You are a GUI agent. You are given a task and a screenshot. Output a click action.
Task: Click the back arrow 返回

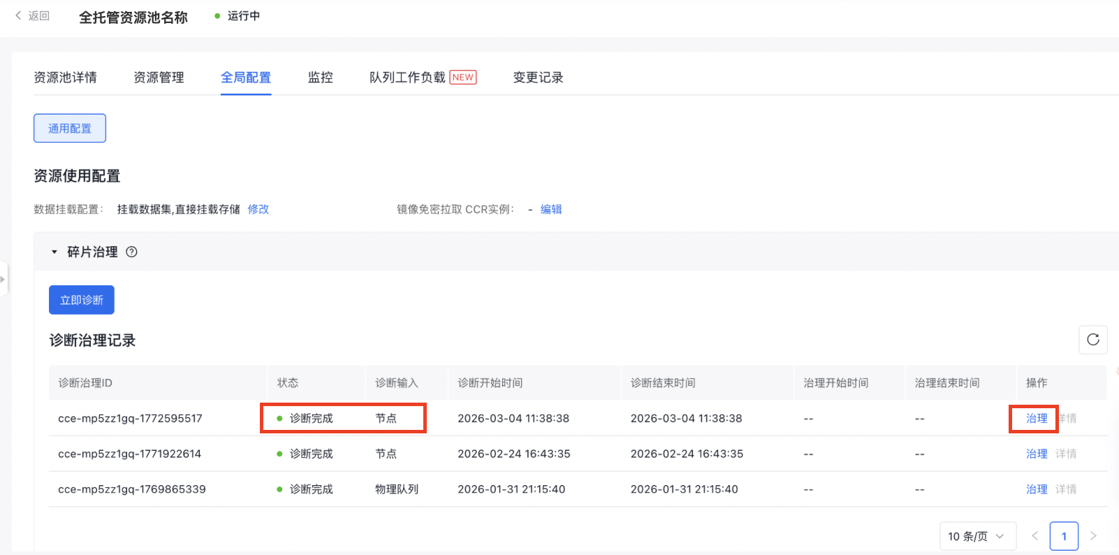tap(32, 16)
